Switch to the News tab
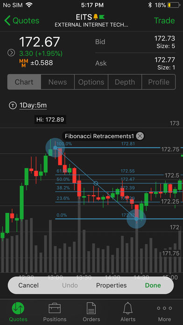 57,82
